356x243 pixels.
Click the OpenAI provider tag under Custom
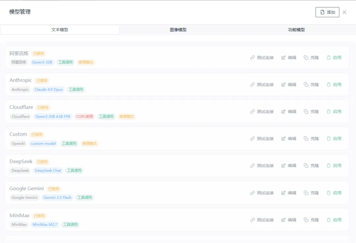[x=18, y=144]
